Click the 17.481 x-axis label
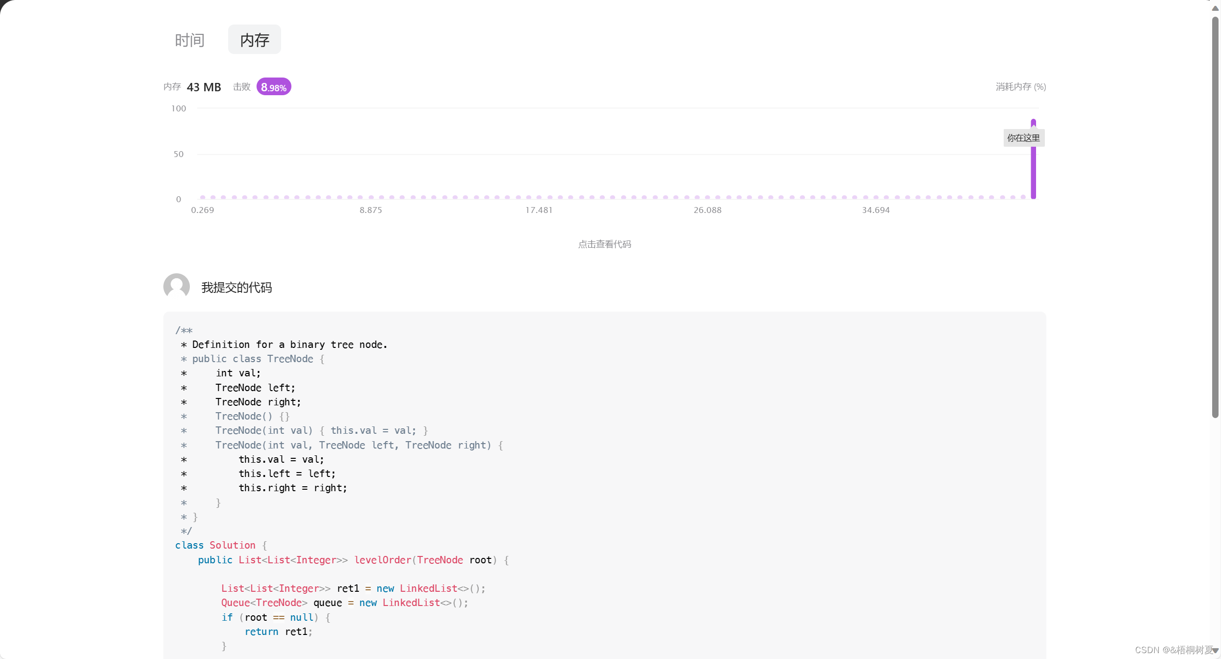This screenshot has height=659, width=1221. pos(539,210)
